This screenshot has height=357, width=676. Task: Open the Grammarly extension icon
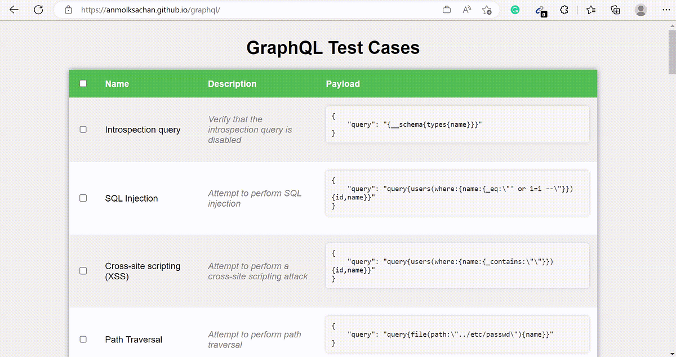click(514, 10)
